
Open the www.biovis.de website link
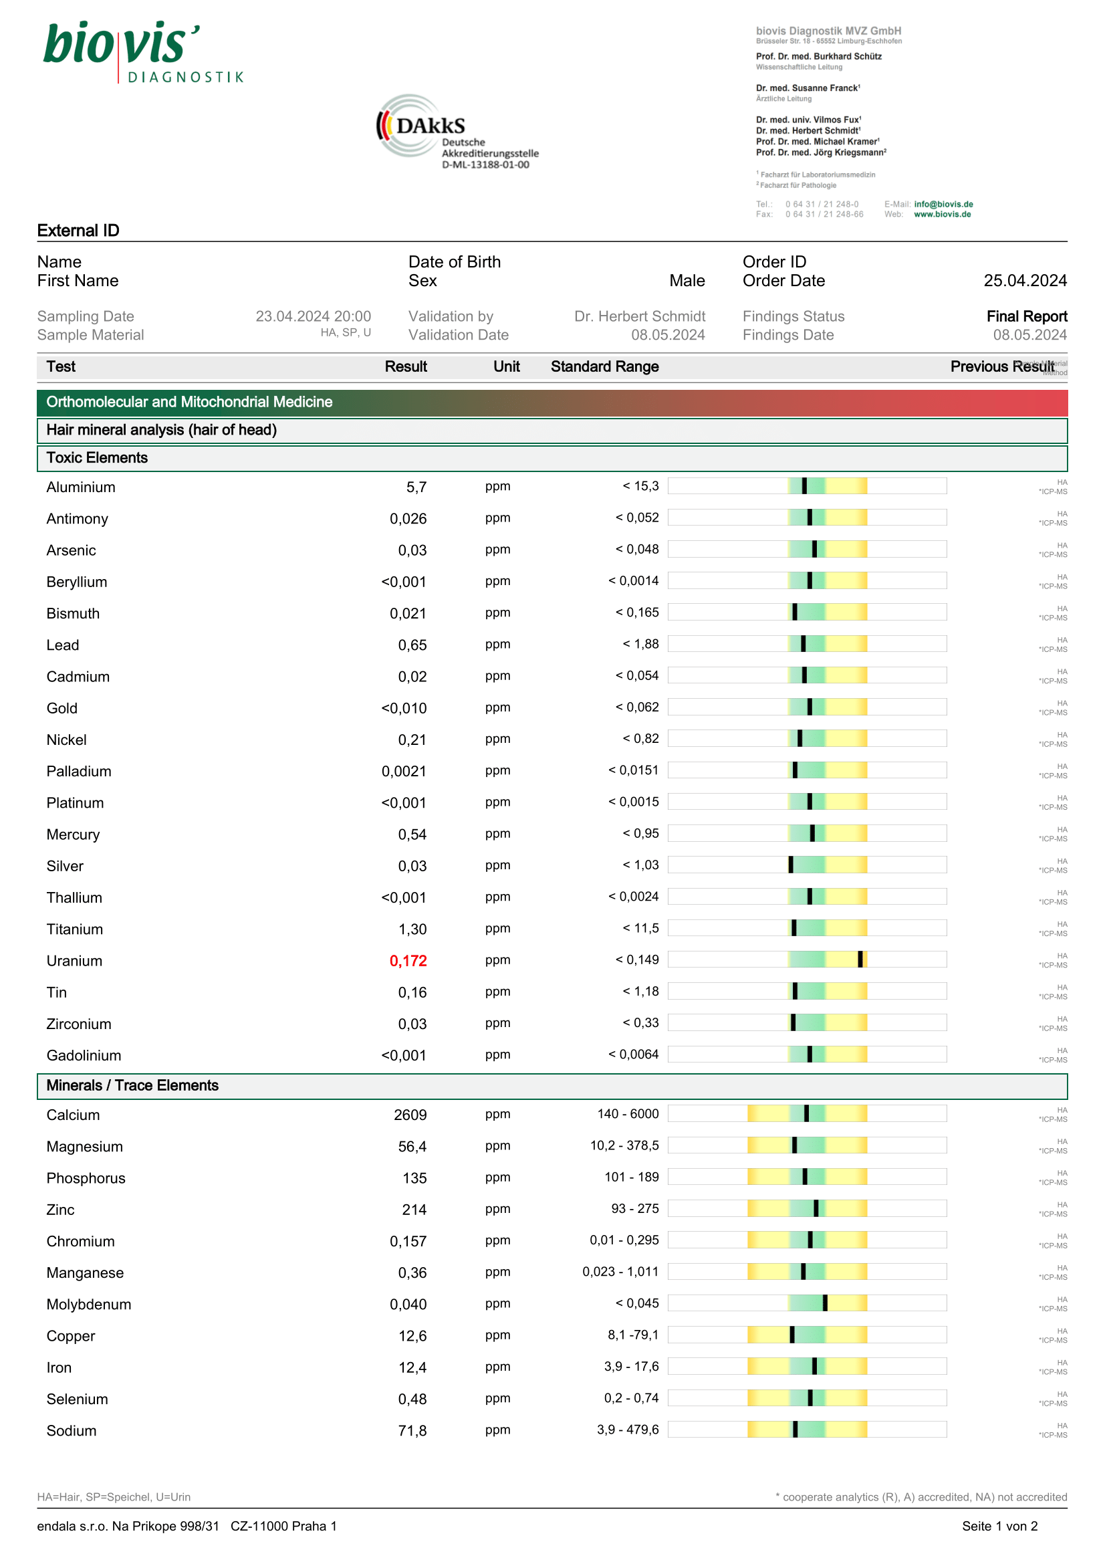[x=942, y=215]
